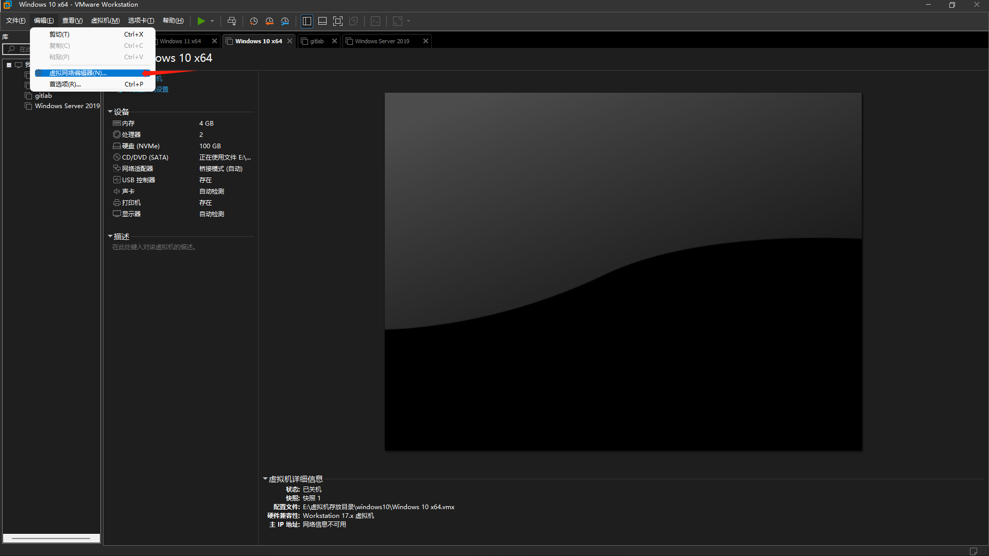Viewport: 989px width, 556px height.
Task: Take a snapshot of this virtual machine
Action: pos(254,21)
